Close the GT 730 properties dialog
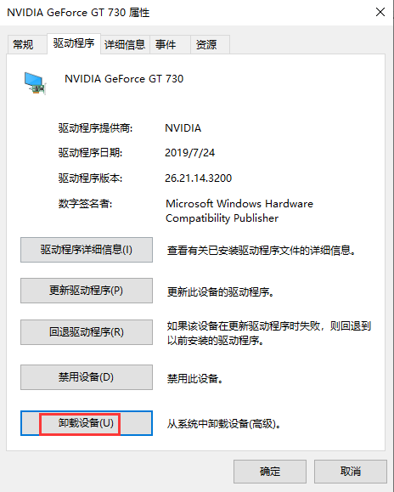 coord(380,12)
